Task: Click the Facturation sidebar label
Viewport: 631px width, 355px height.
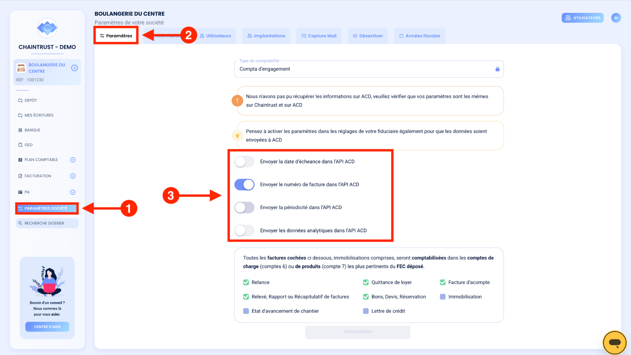Action: [38, 176]
